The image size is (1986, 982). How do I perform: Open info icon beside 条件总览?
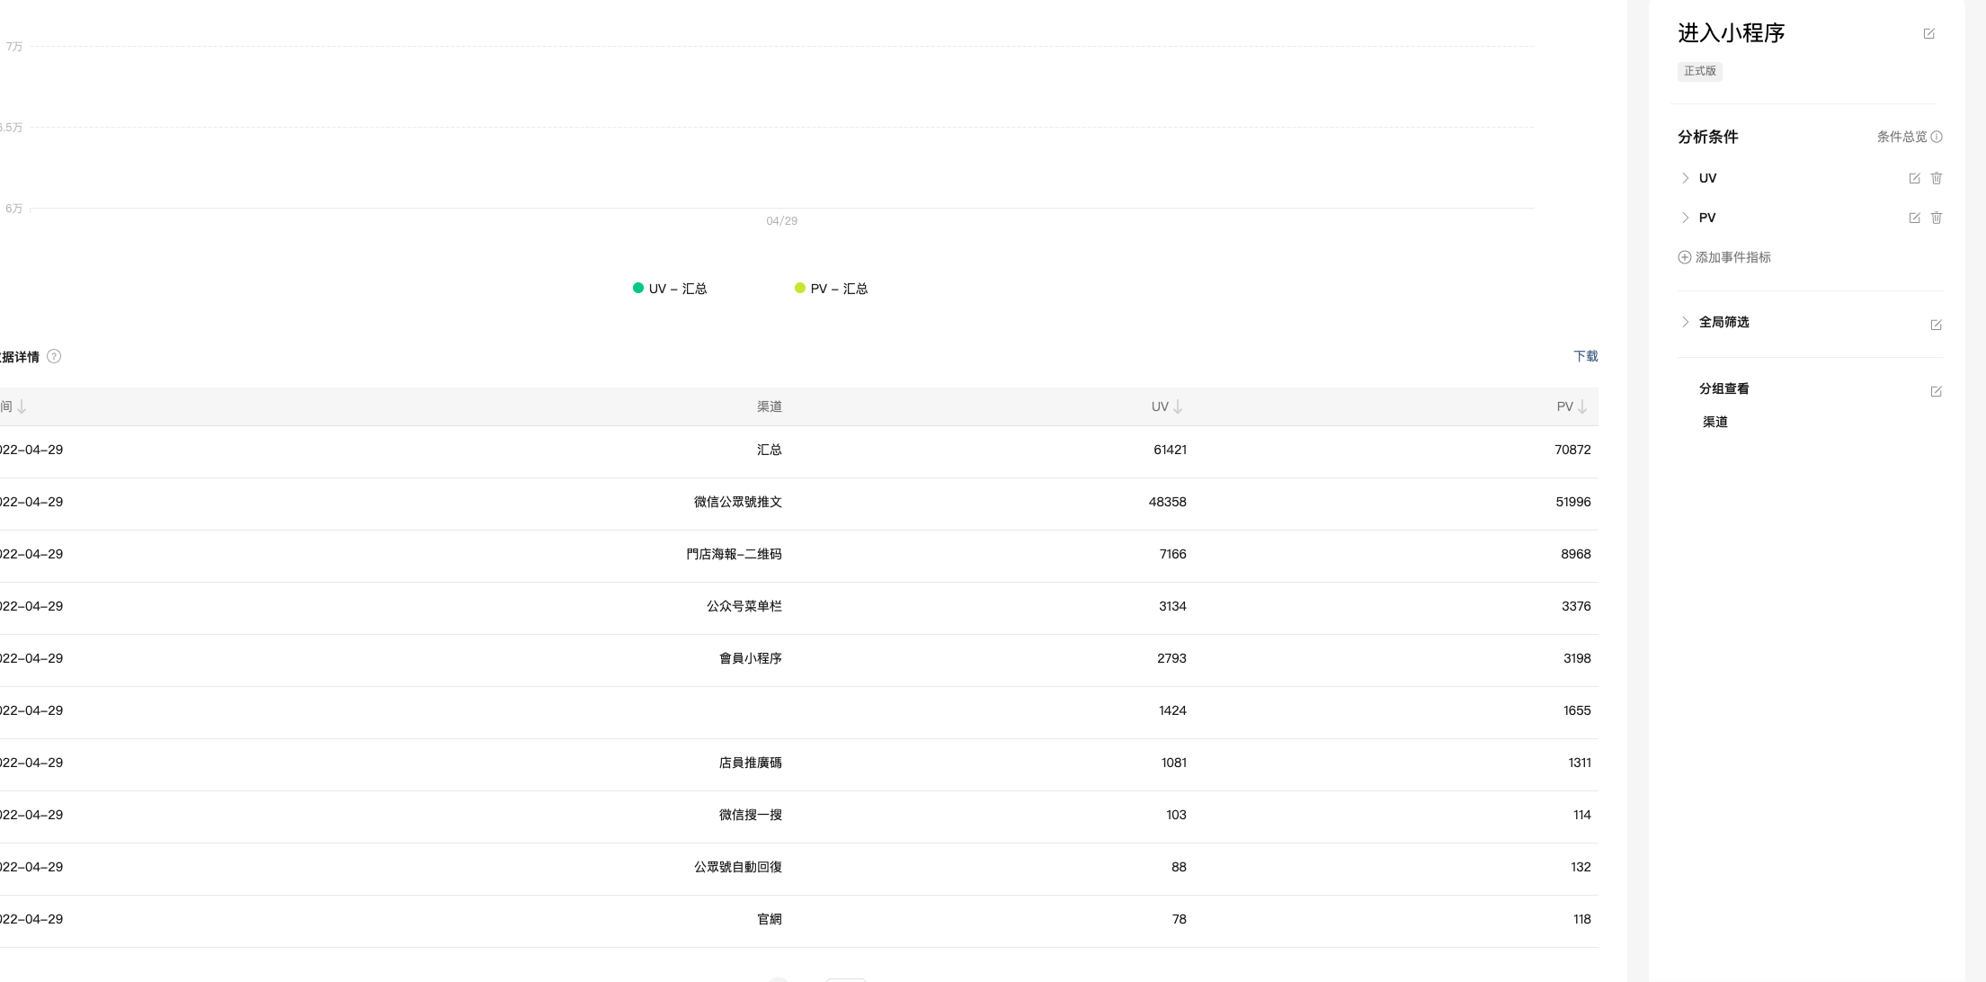[x=1937, y=137]
